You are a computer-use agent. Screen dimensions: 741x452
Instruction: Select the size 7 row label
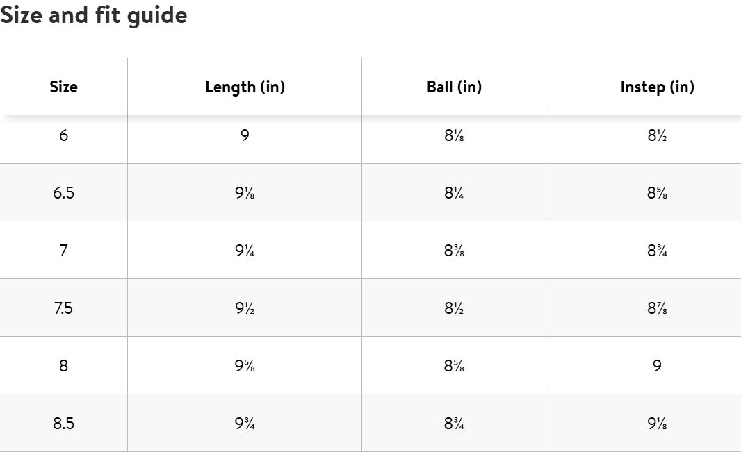(x=63, y=251)
